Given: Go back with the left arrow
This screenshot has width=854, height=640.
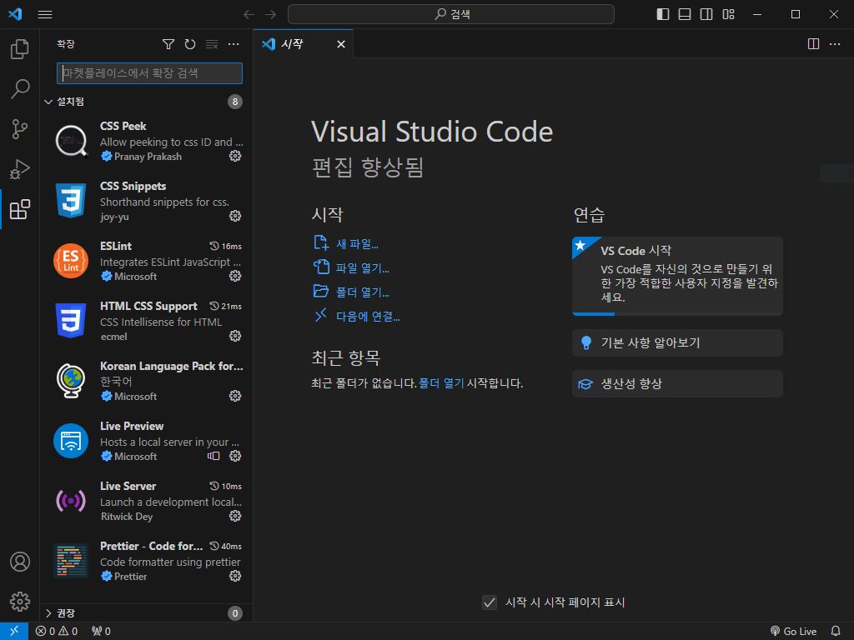Looking at the screenshot, I should (249, 14).
